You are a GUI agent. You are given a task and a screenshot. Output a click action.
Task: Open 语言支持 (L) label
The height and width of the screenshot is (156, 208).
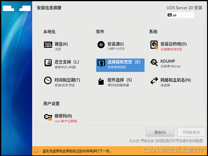point(67,62)
